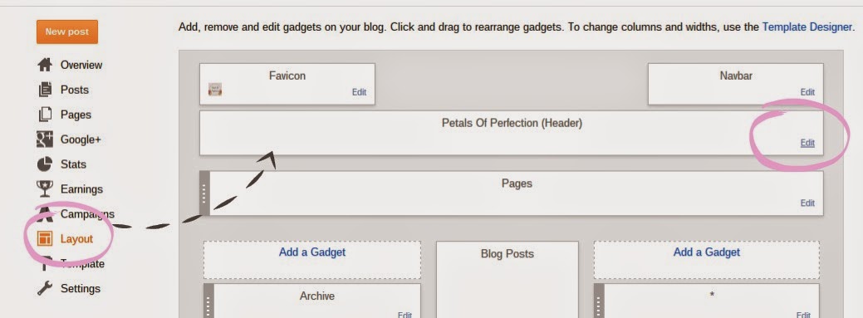Click the orange New post button
The width and height of the screenshot is (863, 318).
(x=67, y=32)
